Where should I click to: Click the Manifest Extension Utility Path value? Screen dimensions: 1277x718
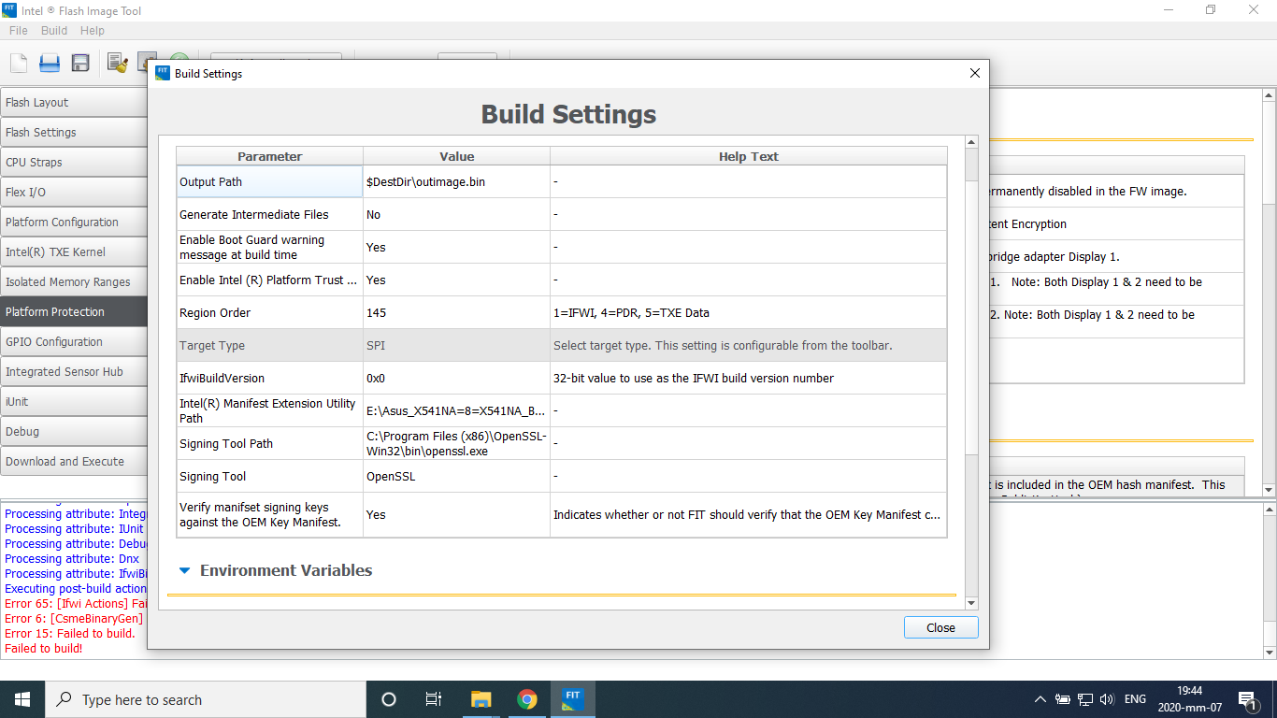click(456, 410)
